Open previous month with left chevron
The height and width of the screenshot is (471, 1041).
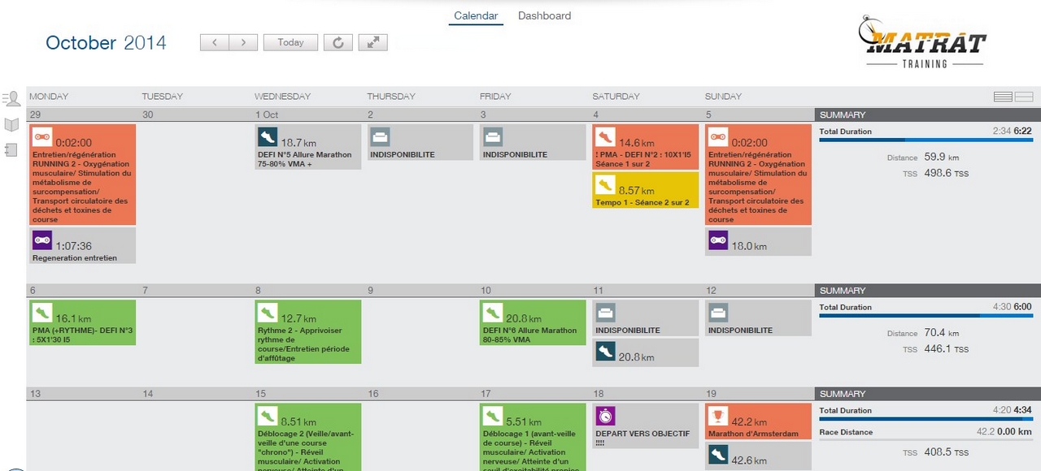(214, 41)
